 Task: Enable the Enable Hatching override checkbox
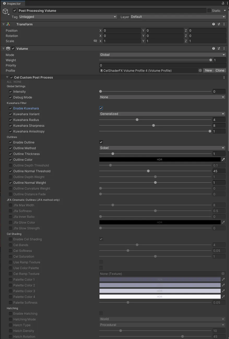point(10,313)
